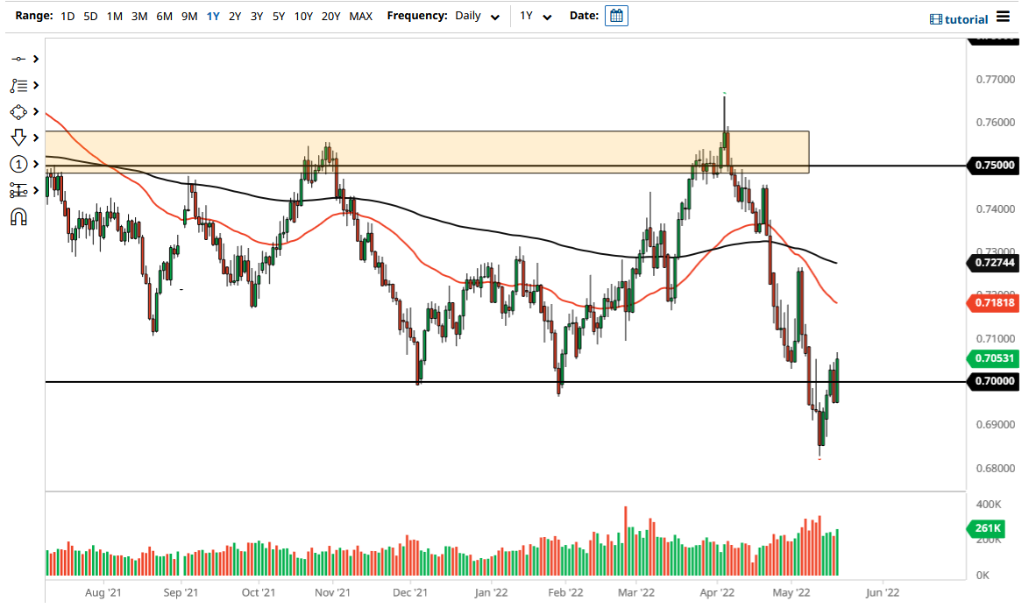The height and width of the screenshot is (608, 1029).
Task: Open the Gann and Fibonacci tools icon
Action: click(x=19, y=85)
